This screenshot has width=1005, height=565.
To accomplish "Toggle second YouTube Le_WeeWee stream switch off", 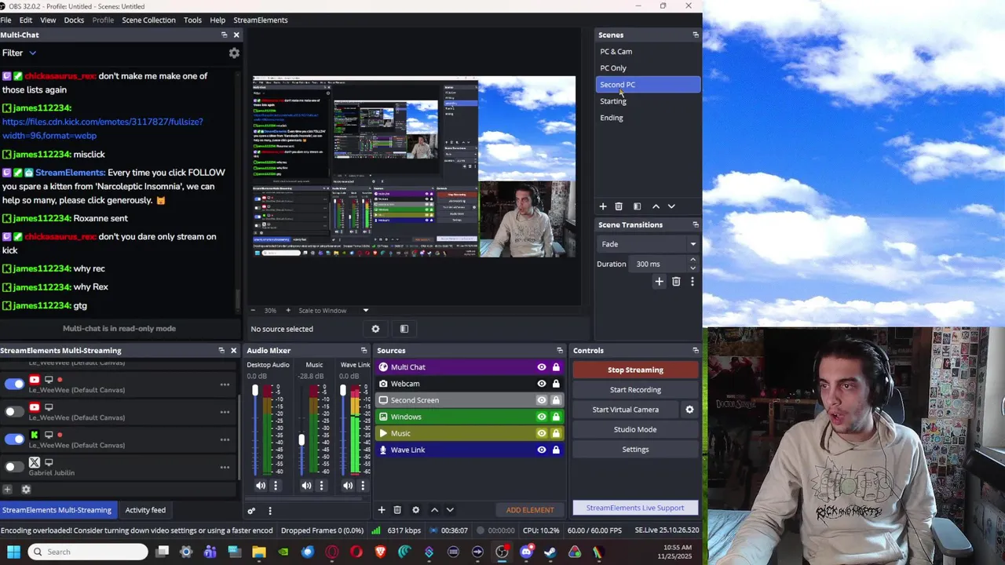I will click(14, 411).
